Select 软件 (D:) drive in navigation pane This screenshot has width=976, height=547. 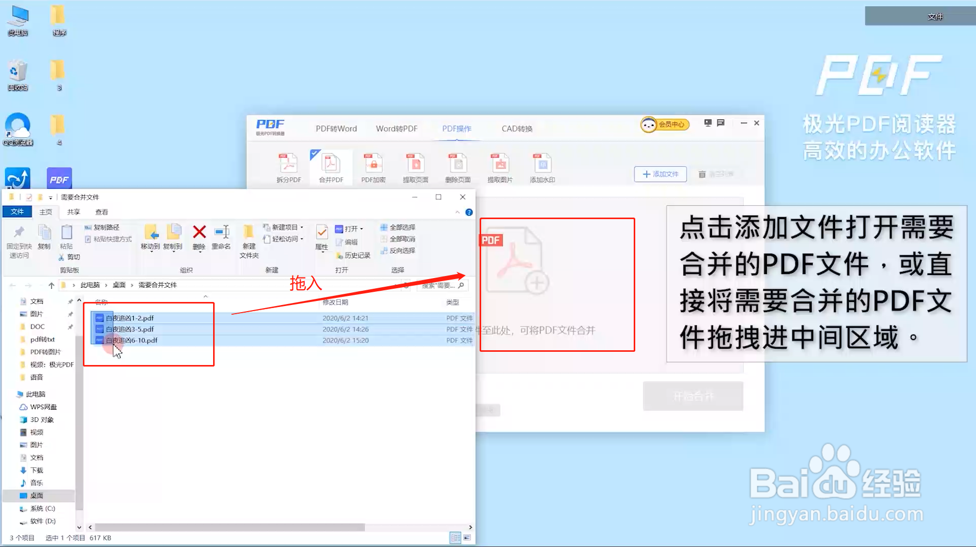pyautogui.click(x=43, y=521)
